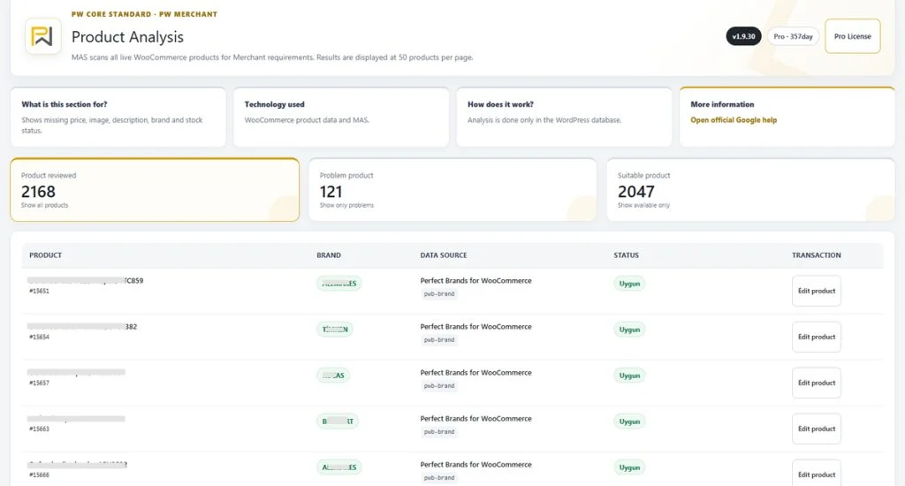Click the product ID #15657

[39, 383]
